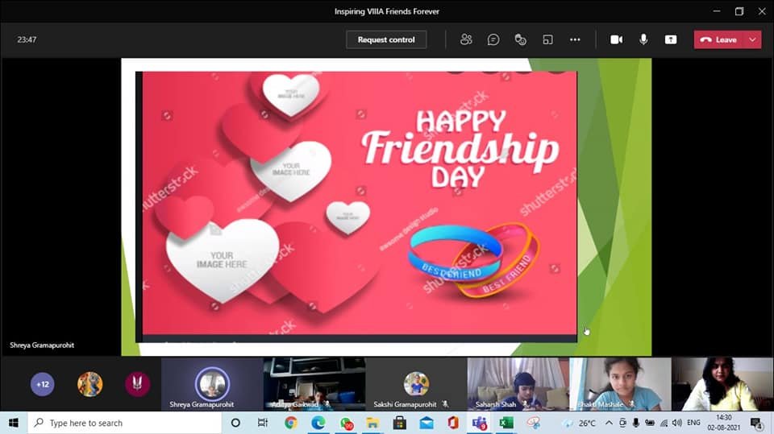This screenshot has height=434, width=774.
Task: Select Saharsh Shah's video tile
Action: (x=518, y=384)
